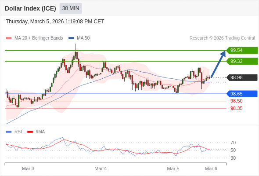The height and width of the screenshot is (176, 259).
Task: Click the RSI 50 level label
Action: pyautogui.click(x=233, y=150)
